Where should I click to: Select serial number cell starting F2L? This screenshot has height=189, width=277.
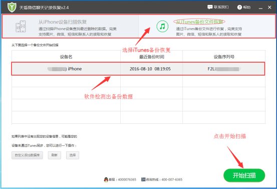point(223,69)
